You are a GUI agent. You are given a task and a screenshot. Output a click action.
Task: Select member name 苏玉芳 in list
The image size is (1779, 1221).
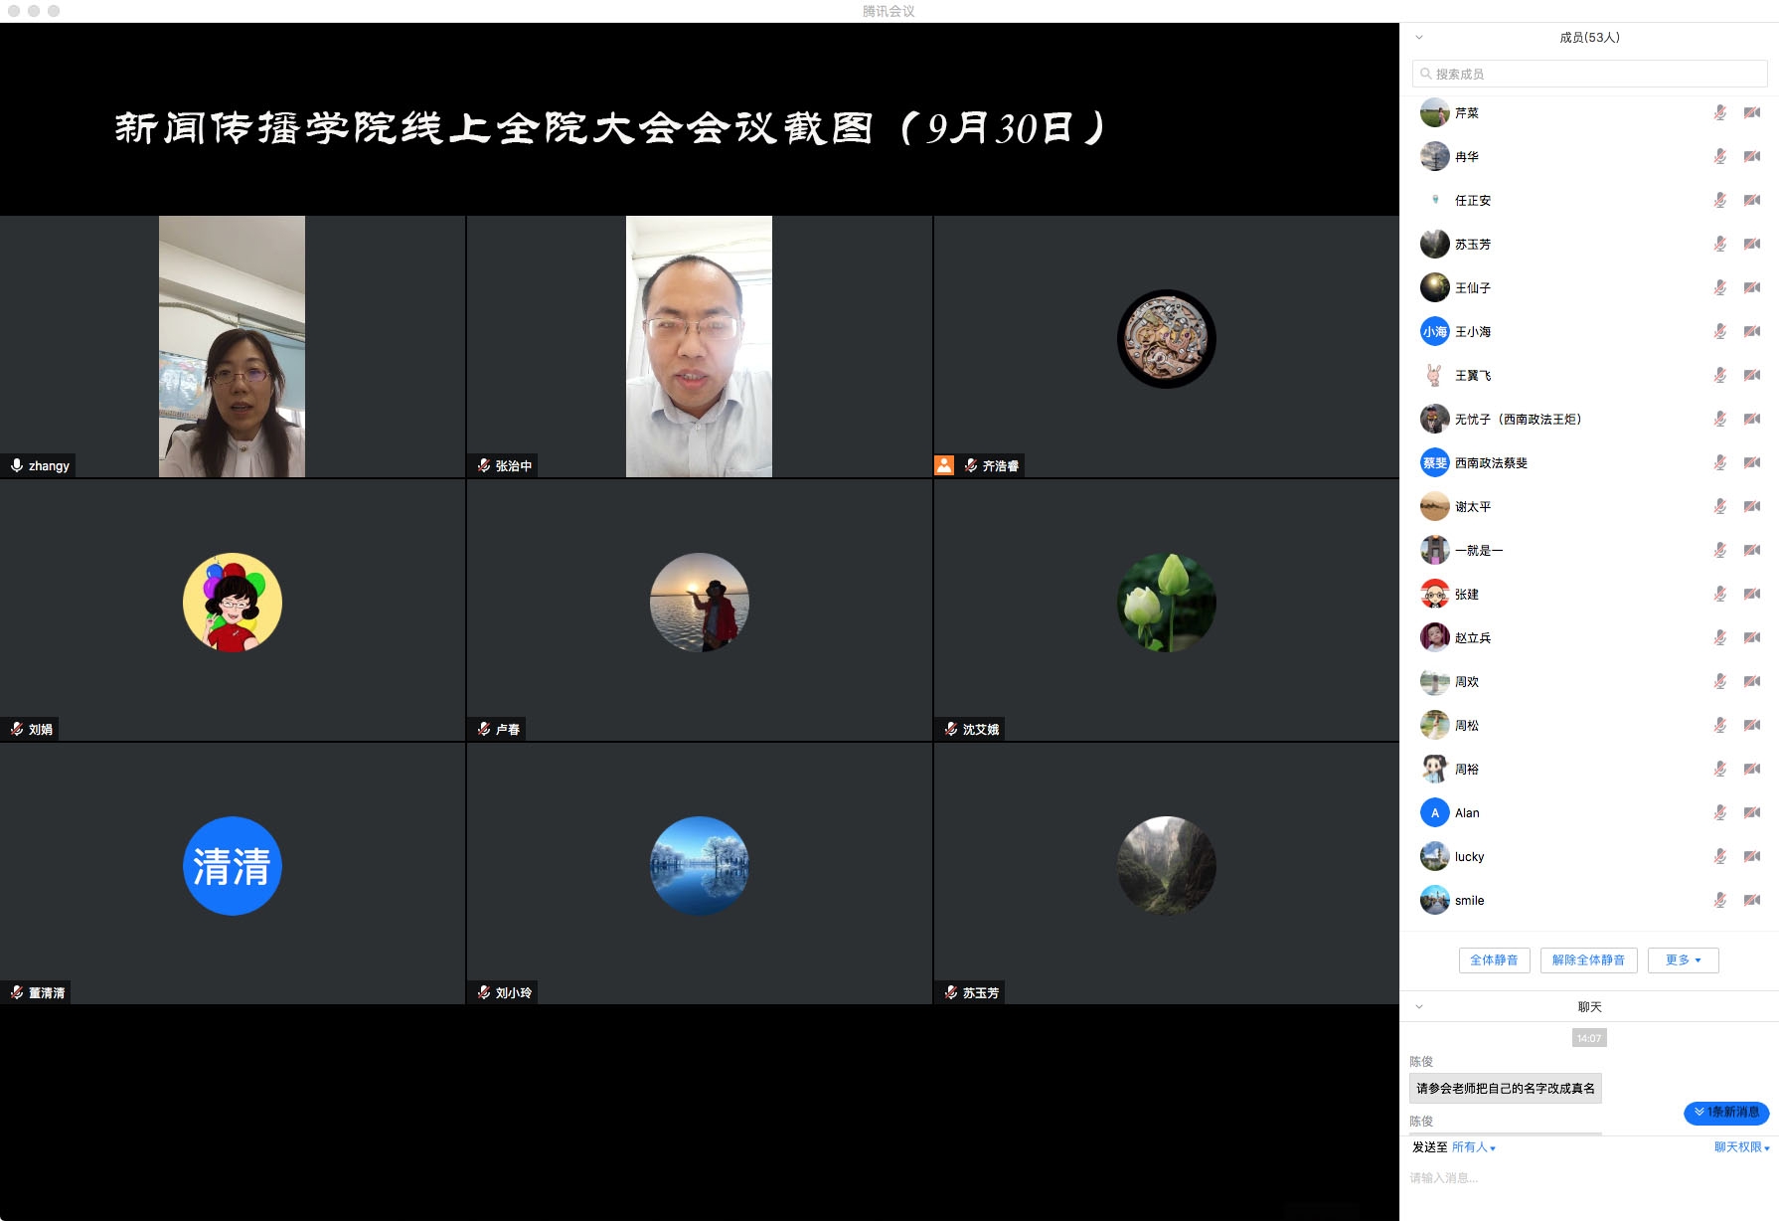tap(1473, 245)
